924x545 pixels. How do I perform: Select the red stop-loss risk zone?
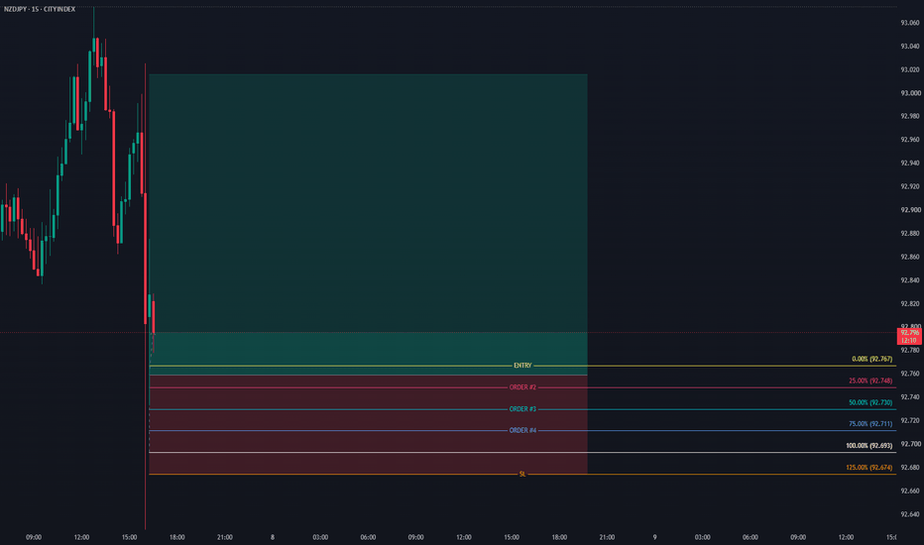tap(368, 424)
